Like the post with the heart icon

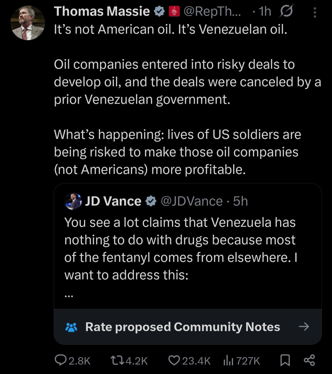click(x=189, y=361)
